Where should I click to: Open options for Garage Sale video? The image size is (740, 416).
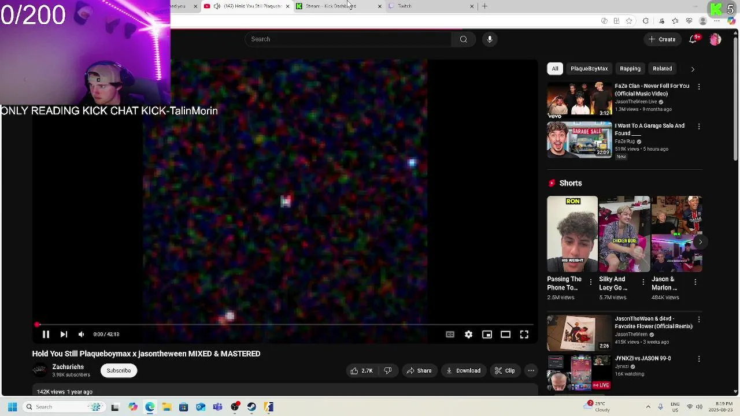click(699, 127)
